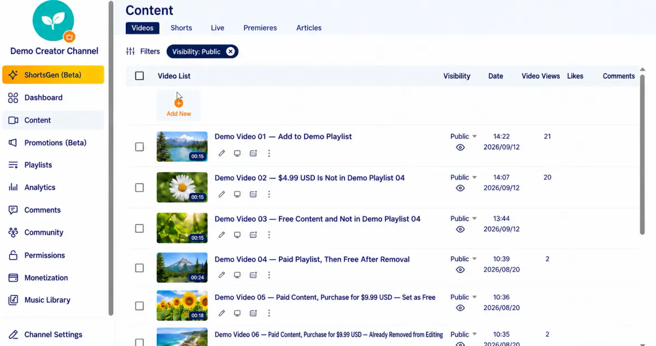Click the Monetization card icon
The image size is (656, 346).
(x=13, y=278)
